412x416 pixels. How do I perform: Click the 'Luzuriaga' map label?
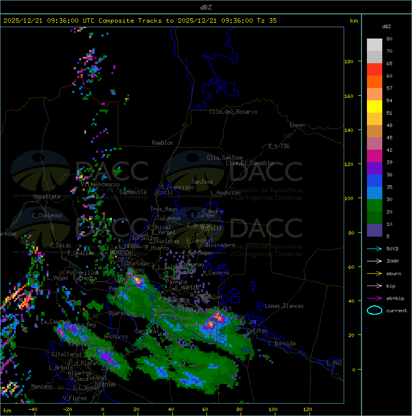pyautogui.click(x=135, y=263)
